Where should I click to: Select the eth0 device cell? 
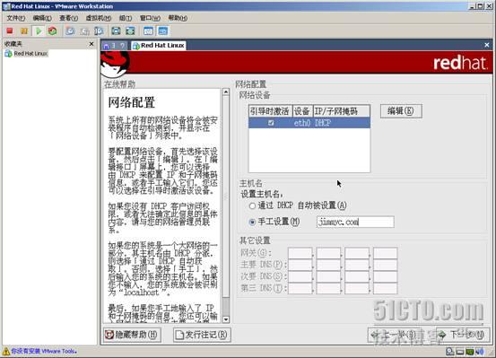point(302,123)
